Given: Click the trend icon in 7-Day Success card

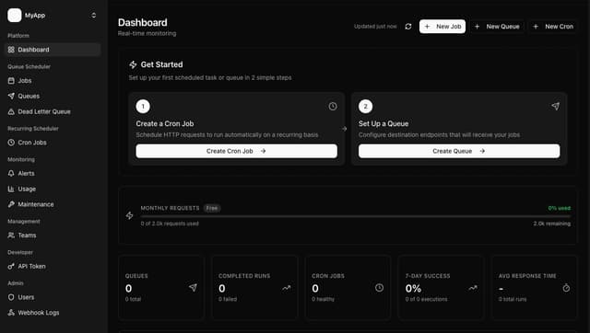Looking at the screenshot, I should tap(473, 288).
